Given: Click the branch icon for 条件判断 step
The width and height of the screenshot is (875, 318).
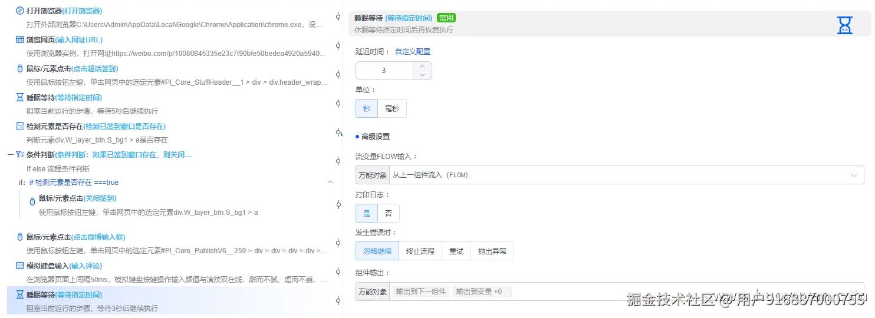Looking at the screenshot, I should 20,154.
